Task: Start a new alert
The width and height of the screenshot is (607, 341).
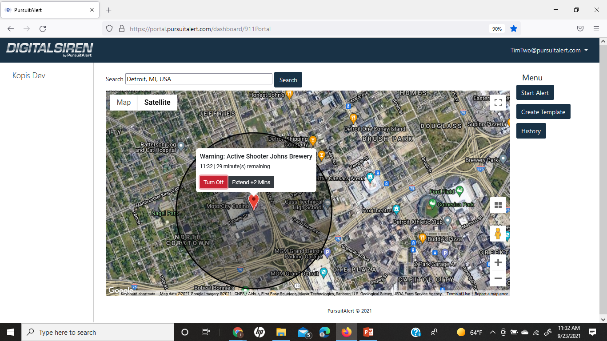Action: tap(535, 93)
